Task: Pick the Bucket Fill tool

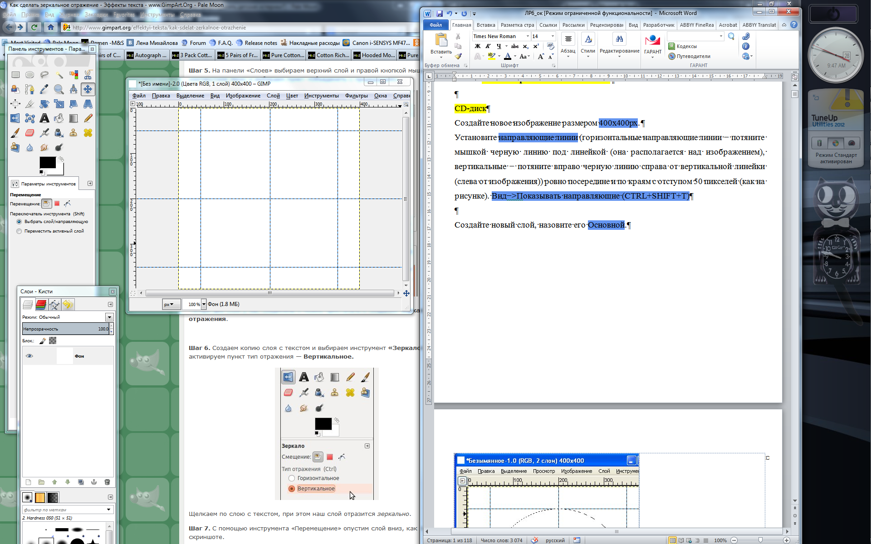Action: coord(59,118)
